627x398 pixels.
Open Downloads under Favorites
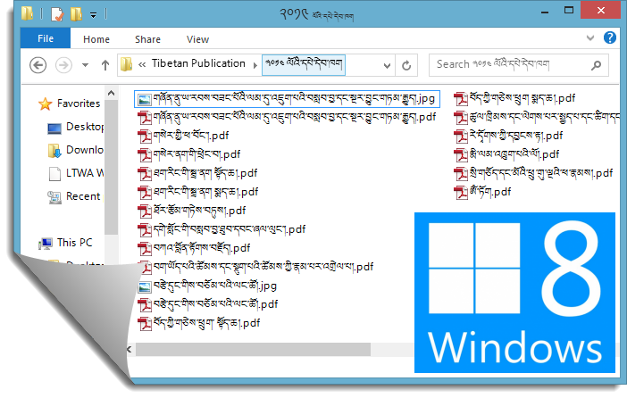click(85, 150)
